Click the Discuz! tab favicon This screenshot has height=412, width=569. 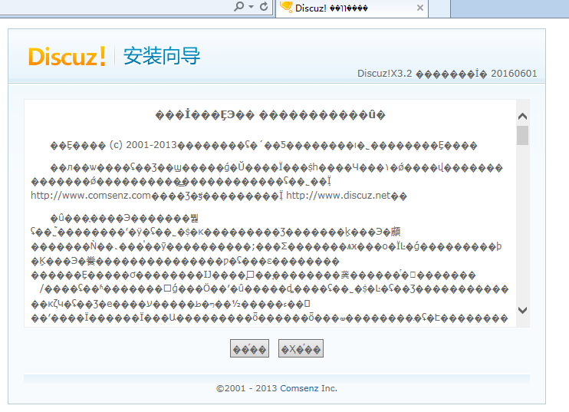pyautogui.click(x=286, y=7)
